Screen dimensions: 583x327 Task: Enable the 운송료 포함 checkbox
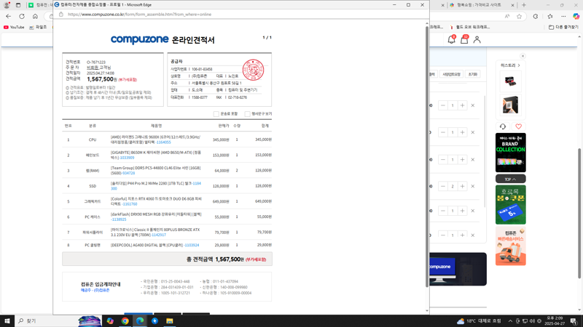pyautogui.click(x=216, y=114)
